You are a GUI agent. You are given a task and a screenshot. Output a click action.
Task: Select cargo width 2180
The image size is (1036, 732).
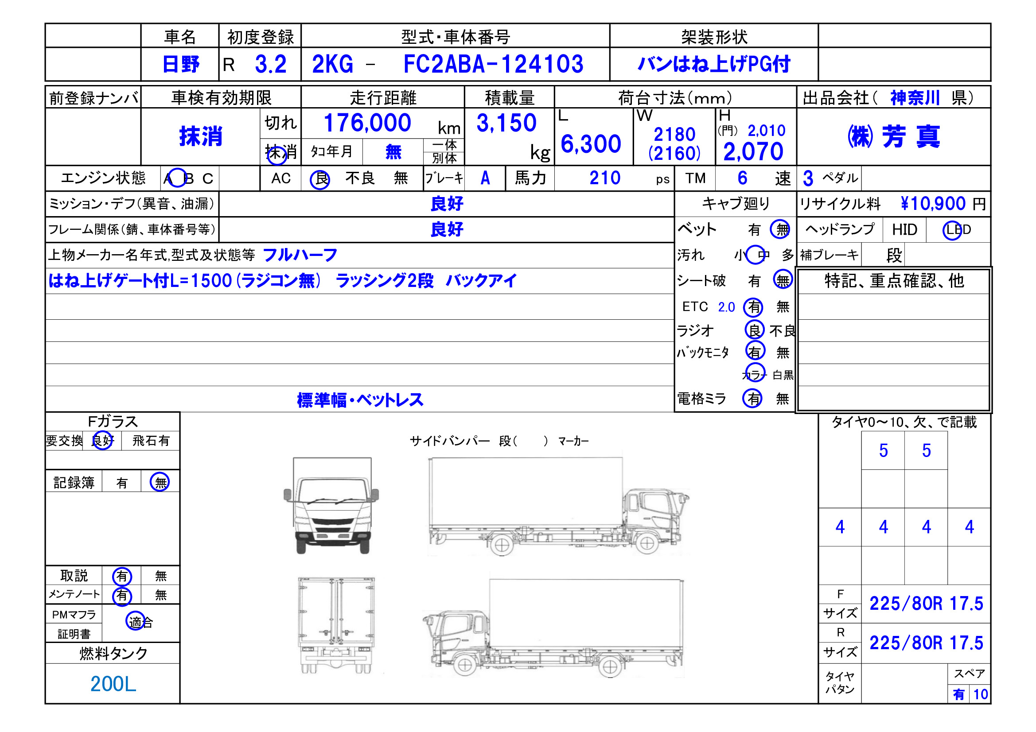tap(674, 135)
